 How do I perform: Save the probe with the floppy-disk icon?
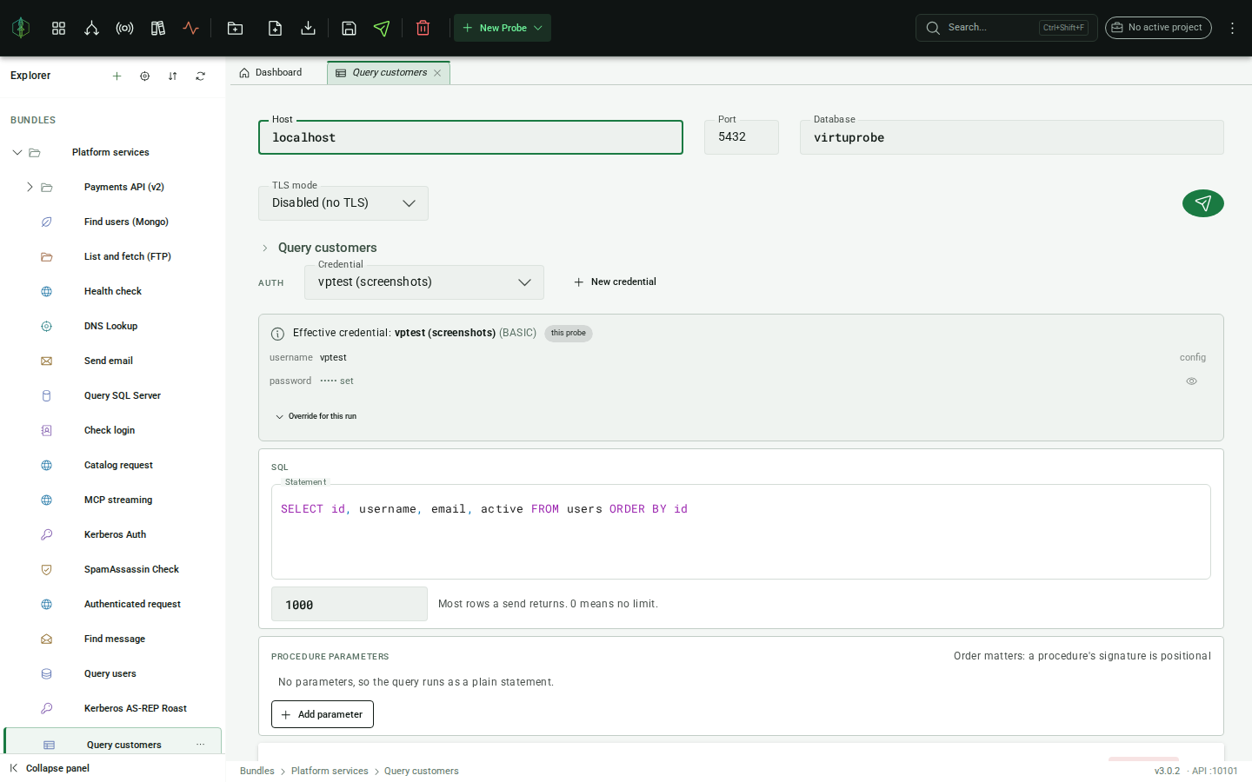(x=349, y=28)
